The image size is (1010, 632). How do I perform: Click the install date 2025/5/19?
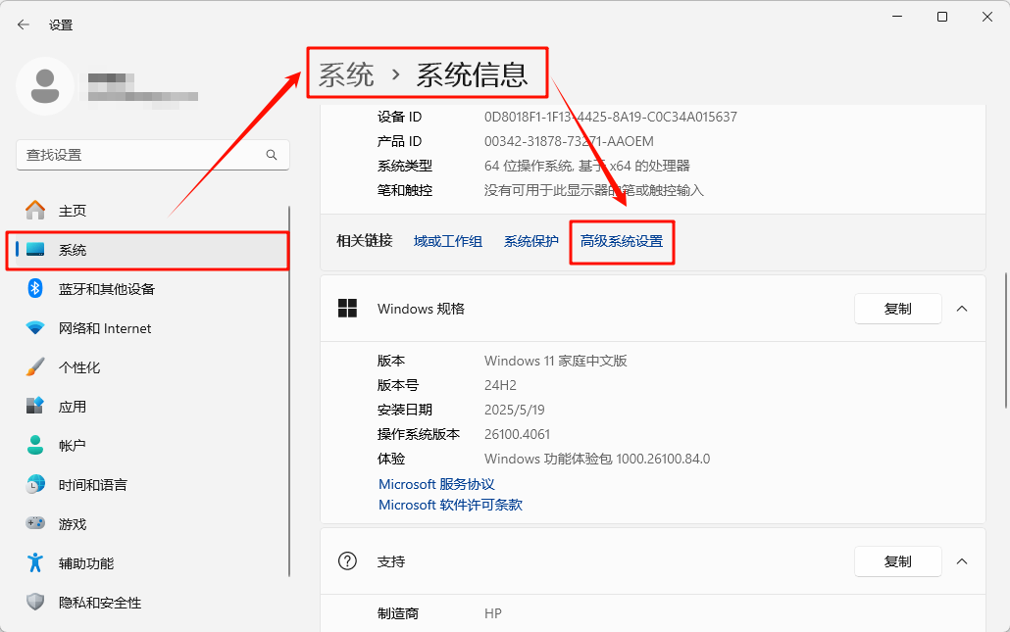click(x=515, y=410)
